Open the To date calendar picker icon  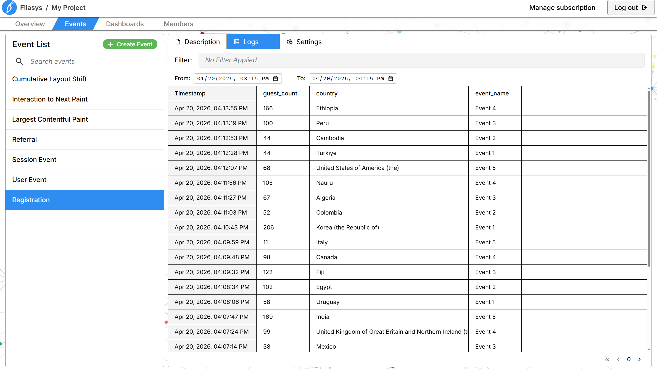click(x=390, y=79)
